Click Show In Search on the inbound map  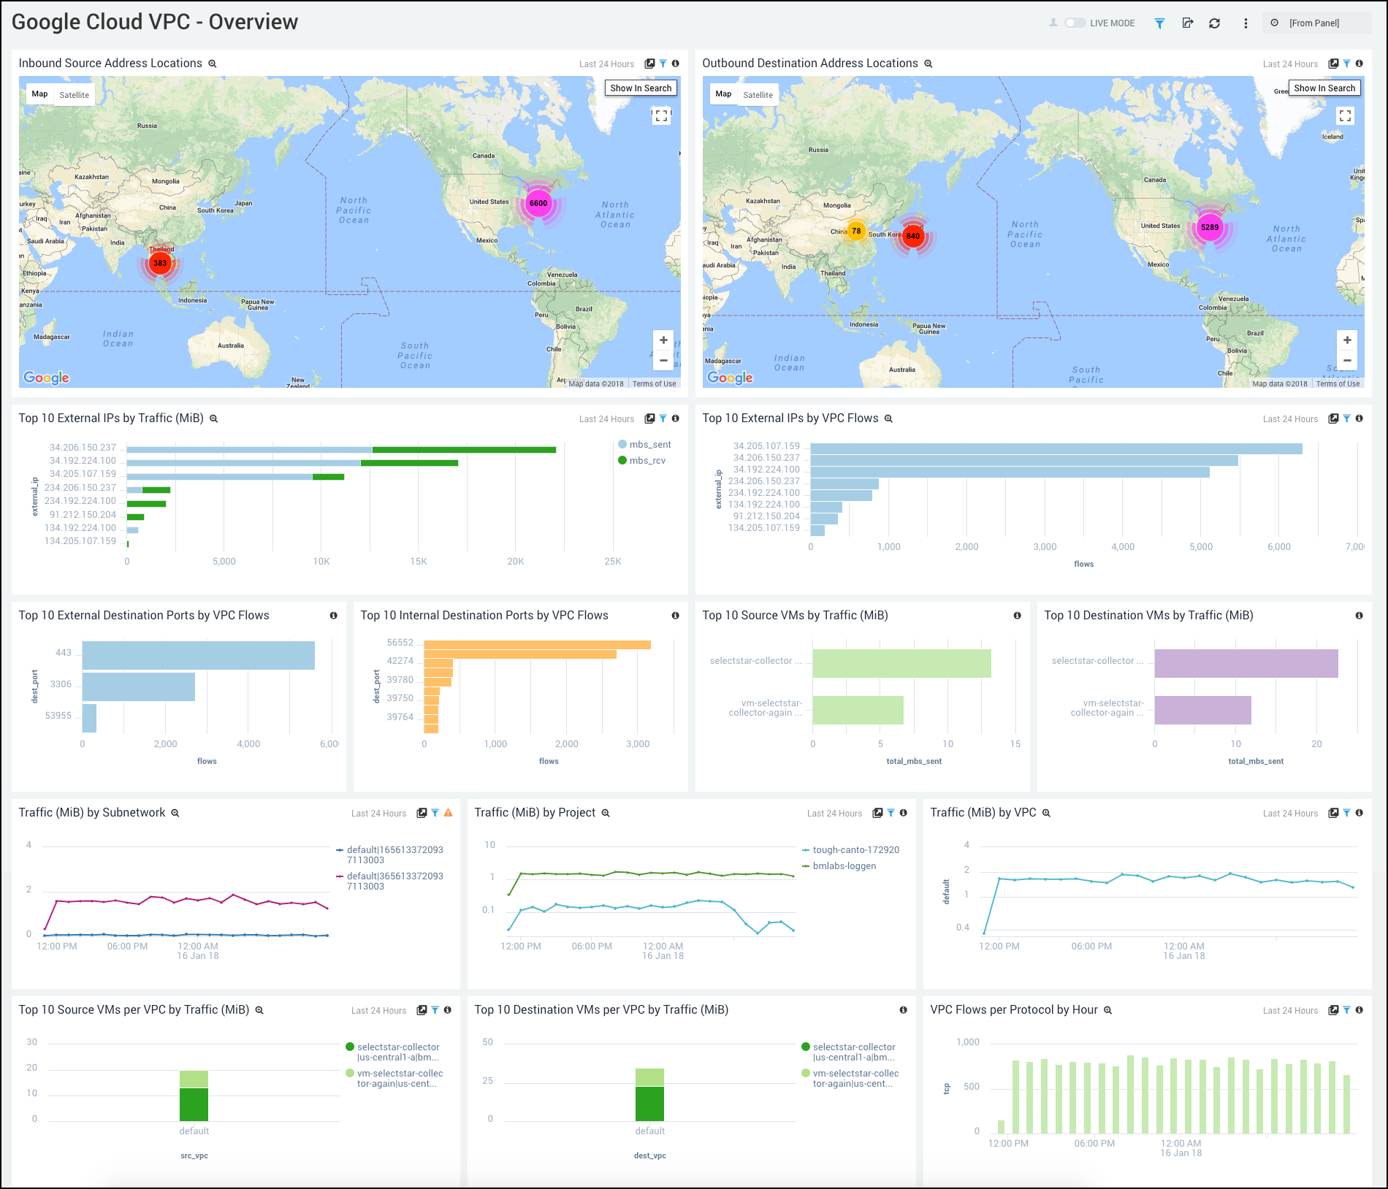(x=641, y=88)
